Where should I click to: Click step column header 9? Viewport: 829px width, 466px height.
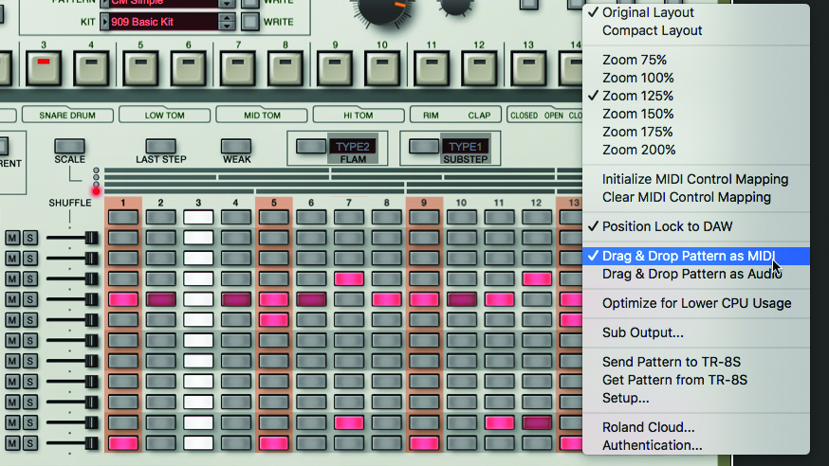coord(424,203)
